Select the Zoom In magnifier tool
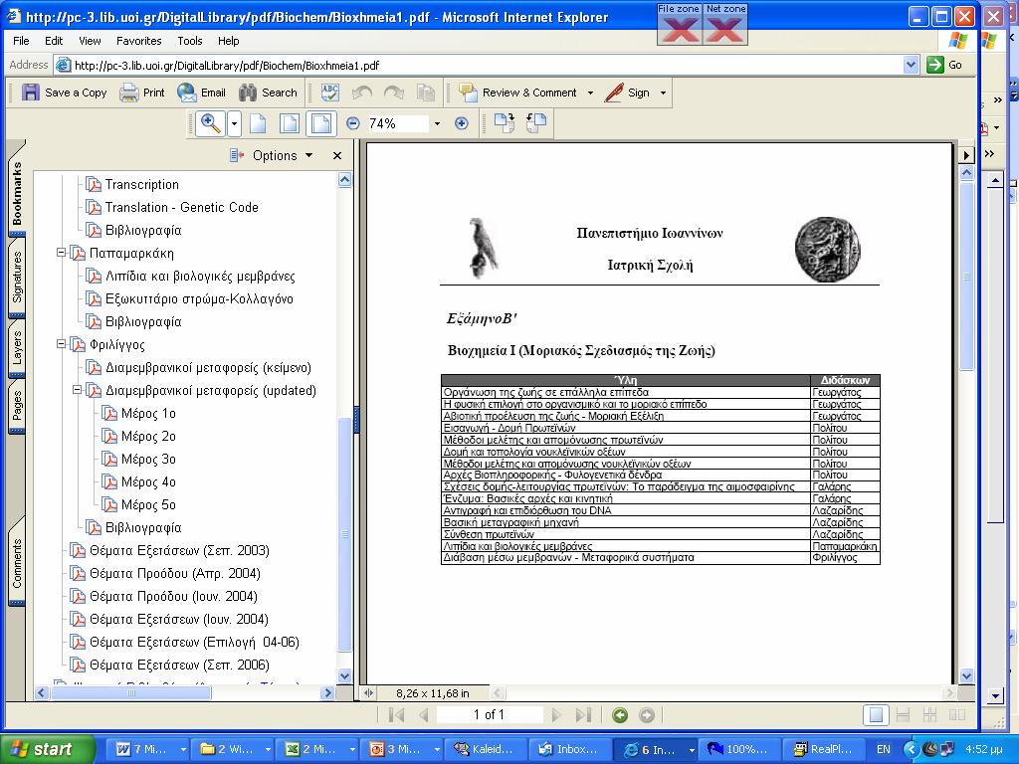 coord(211,123)
